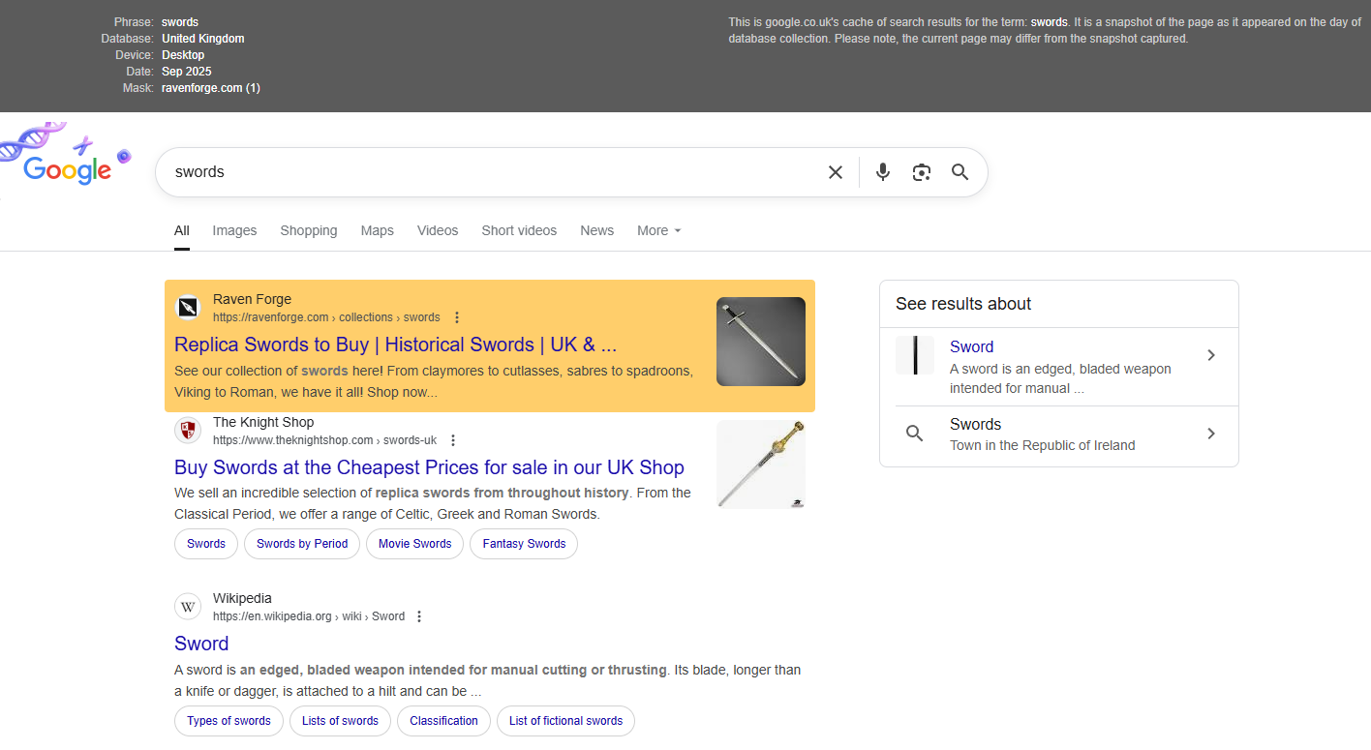Viewport: 1371px width, 750px height.
Task: Open the Wikipedia 'Sword' result title
Action: (201, 644)
